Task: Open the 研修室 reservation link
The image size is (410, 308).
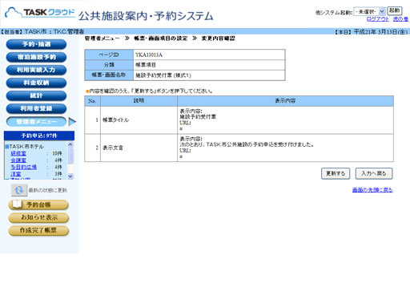Action: tap(18, 153)
